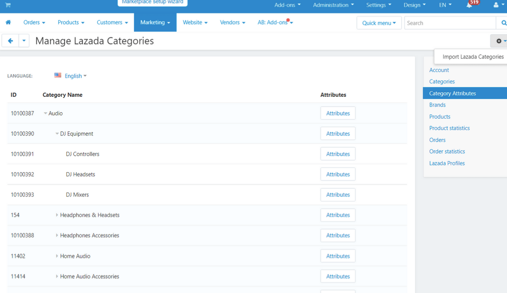The width and height of the screenshot is (507, 293).
Task: Click Marketplace setup wizard button
Action: [x=153, y=3]
